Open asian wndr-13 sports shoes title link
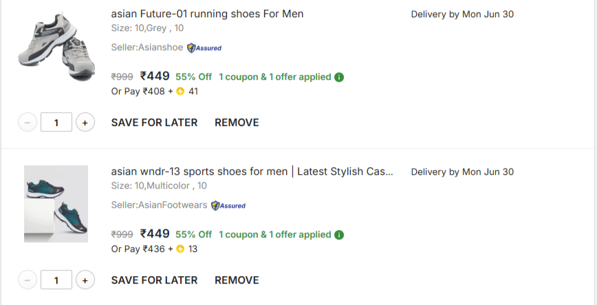Viewport: 597px width, 305px height. 252,171
